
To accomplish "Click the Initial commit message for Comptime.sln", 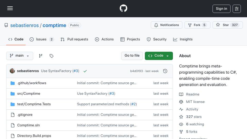I will (x=107, y=125).
